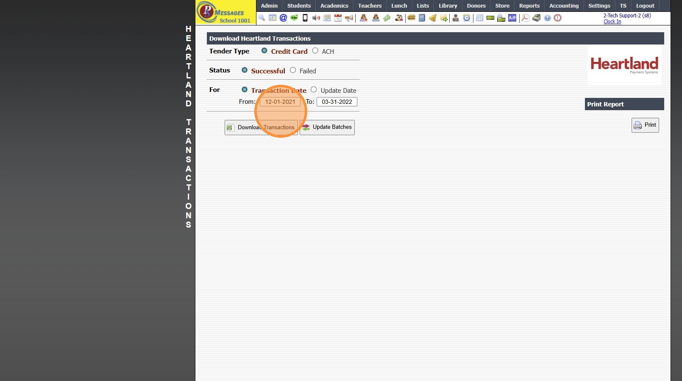Open the Academics menu

334,6
